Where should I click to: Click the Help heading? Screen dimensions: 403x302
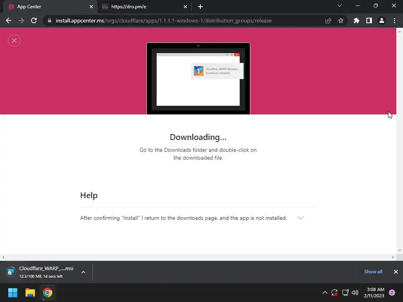[x=89, y=195]
